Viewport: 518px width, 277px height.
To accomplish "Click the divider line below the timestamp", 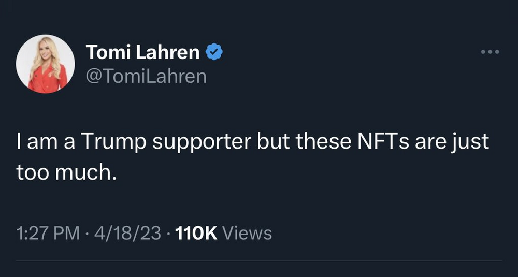I will 259,260.
